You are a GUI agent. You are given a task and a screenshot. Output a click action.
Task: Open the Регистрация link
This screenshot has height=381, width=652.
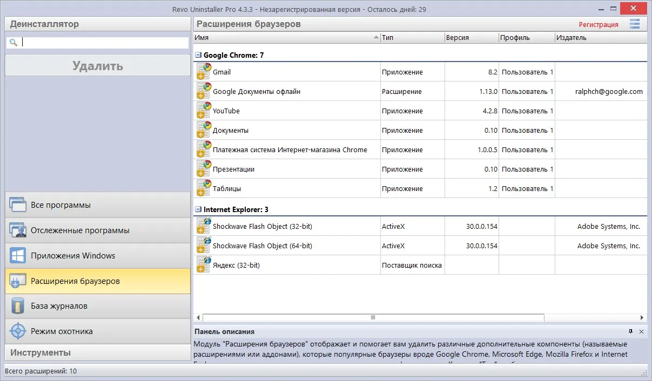599,24
